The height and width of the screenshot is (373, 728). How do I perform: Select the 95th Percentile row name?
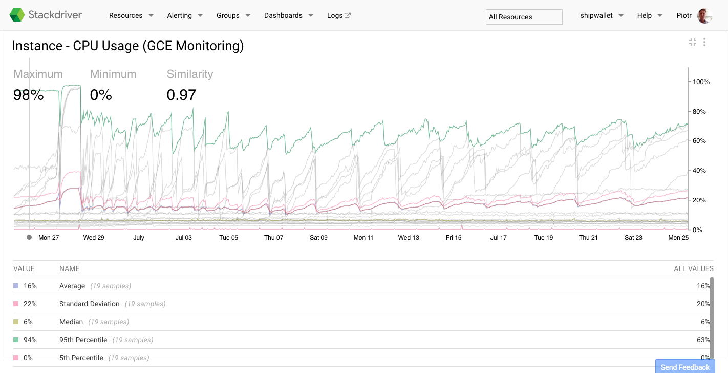click(x=83, y=340)
